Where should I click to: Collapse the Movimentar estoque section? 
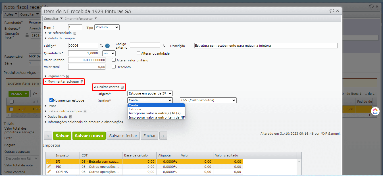point(62,81)
